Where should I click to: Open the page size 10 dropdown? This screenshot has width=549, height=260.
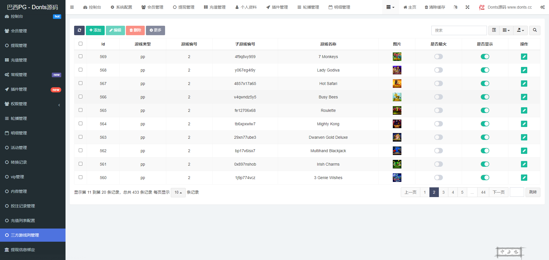pos(178,192)
